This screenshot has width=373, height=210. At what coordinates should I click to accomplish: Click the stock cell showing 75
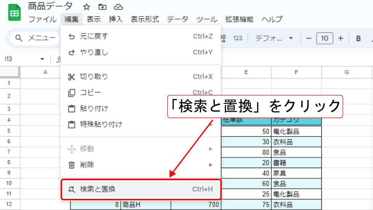point(246,205)
